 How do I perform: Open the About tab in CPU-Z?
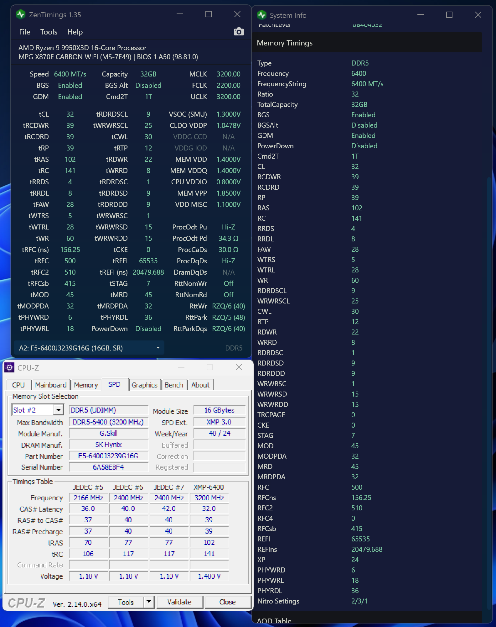[200, 385]
